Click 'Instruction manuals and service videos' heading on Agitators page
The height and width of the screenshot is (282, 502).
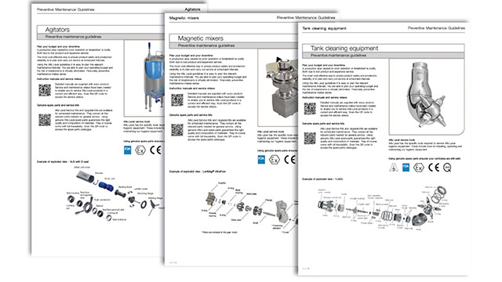coord(60,79)
